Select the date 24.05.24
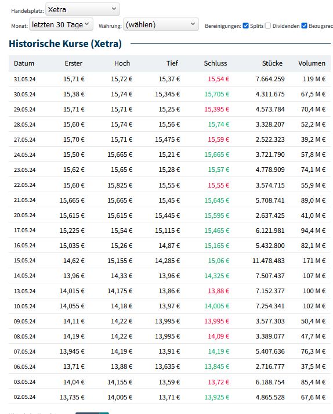This screenshot has width=333, height=414. tap(24, 154)
